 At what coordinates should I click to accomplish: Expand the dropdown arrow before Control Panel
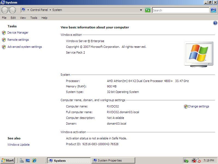pyautogui.click(x=28, y=10)
